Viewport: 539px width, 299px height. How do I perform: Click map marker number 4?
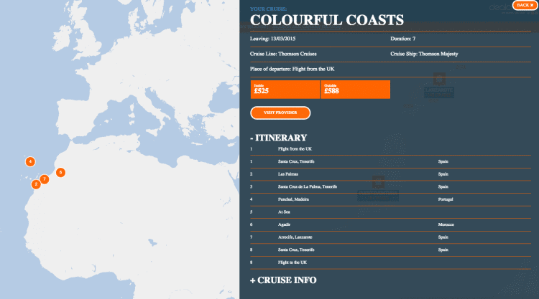(30, 161)
